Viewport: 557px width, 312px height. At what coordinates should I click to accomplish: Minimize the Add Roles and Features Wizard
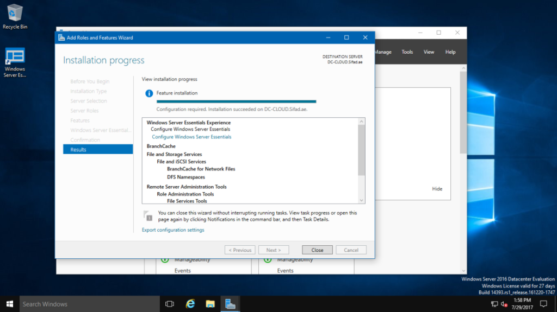click(328, 37)
